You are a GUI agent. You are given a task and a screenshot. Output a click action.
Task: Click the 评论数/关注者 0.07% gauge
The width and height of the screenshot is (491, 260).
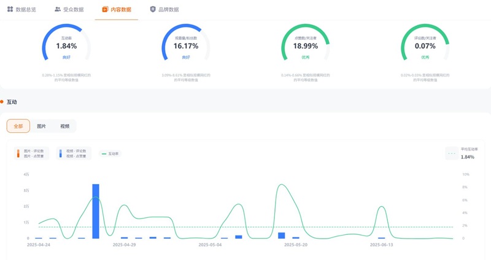pos(425,46)
